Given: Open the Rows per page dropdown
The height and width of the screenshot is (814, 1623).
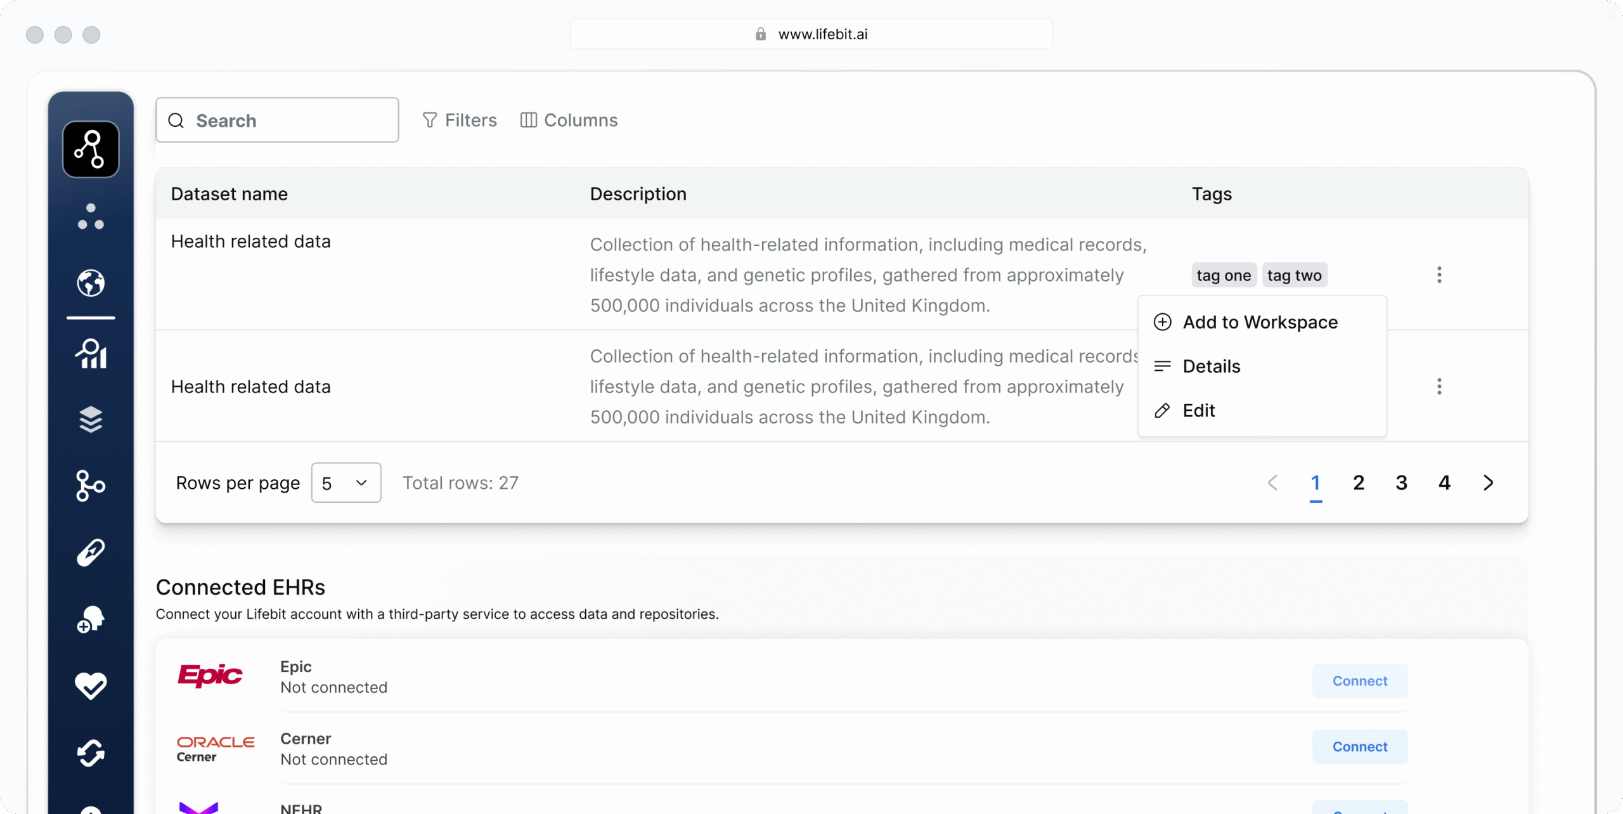Looking at the screenshot, I should coord(346,482).
